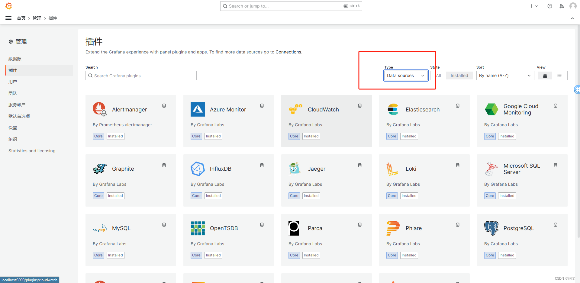Collapse the top bar with chevron
This screenshot has height=283, width=580.
pyautogui.click(x=572, y=18)
